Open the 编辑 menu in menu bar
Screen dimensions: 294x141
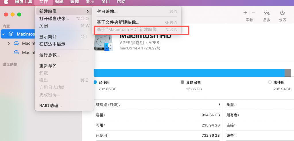(59, 2)
